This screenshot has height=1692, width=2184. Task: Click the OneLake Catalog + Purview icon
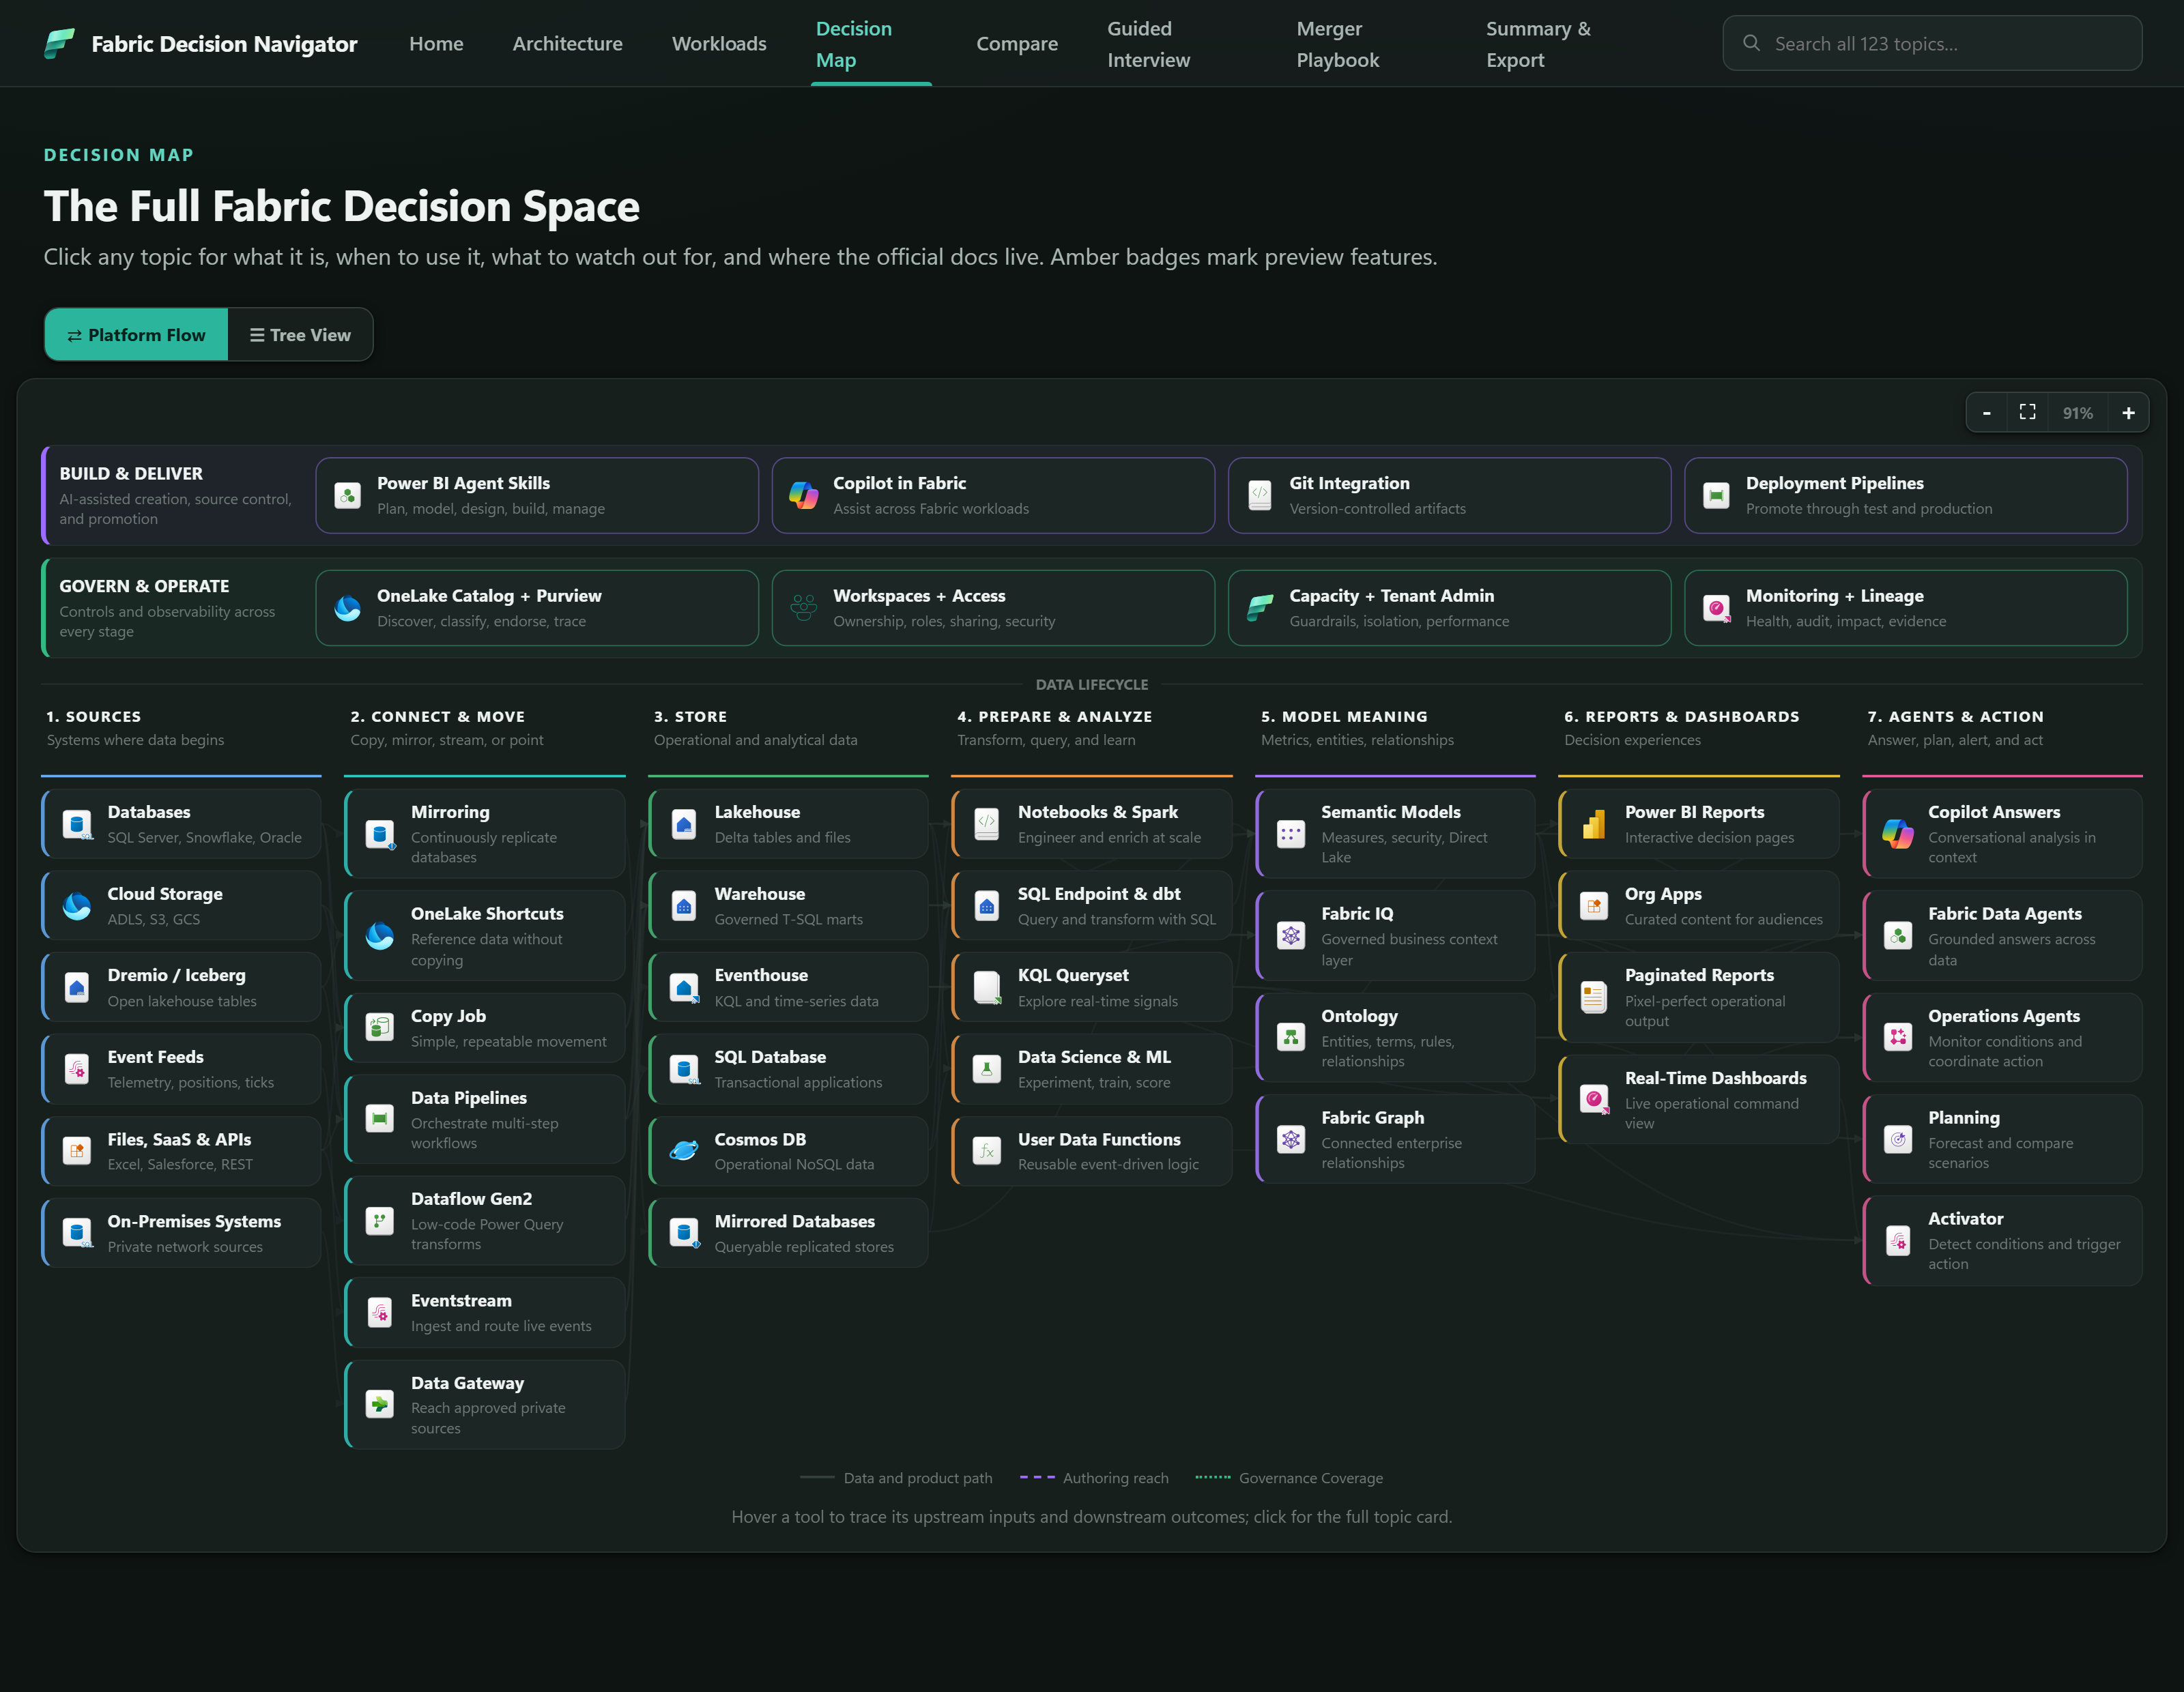point(347,608)
